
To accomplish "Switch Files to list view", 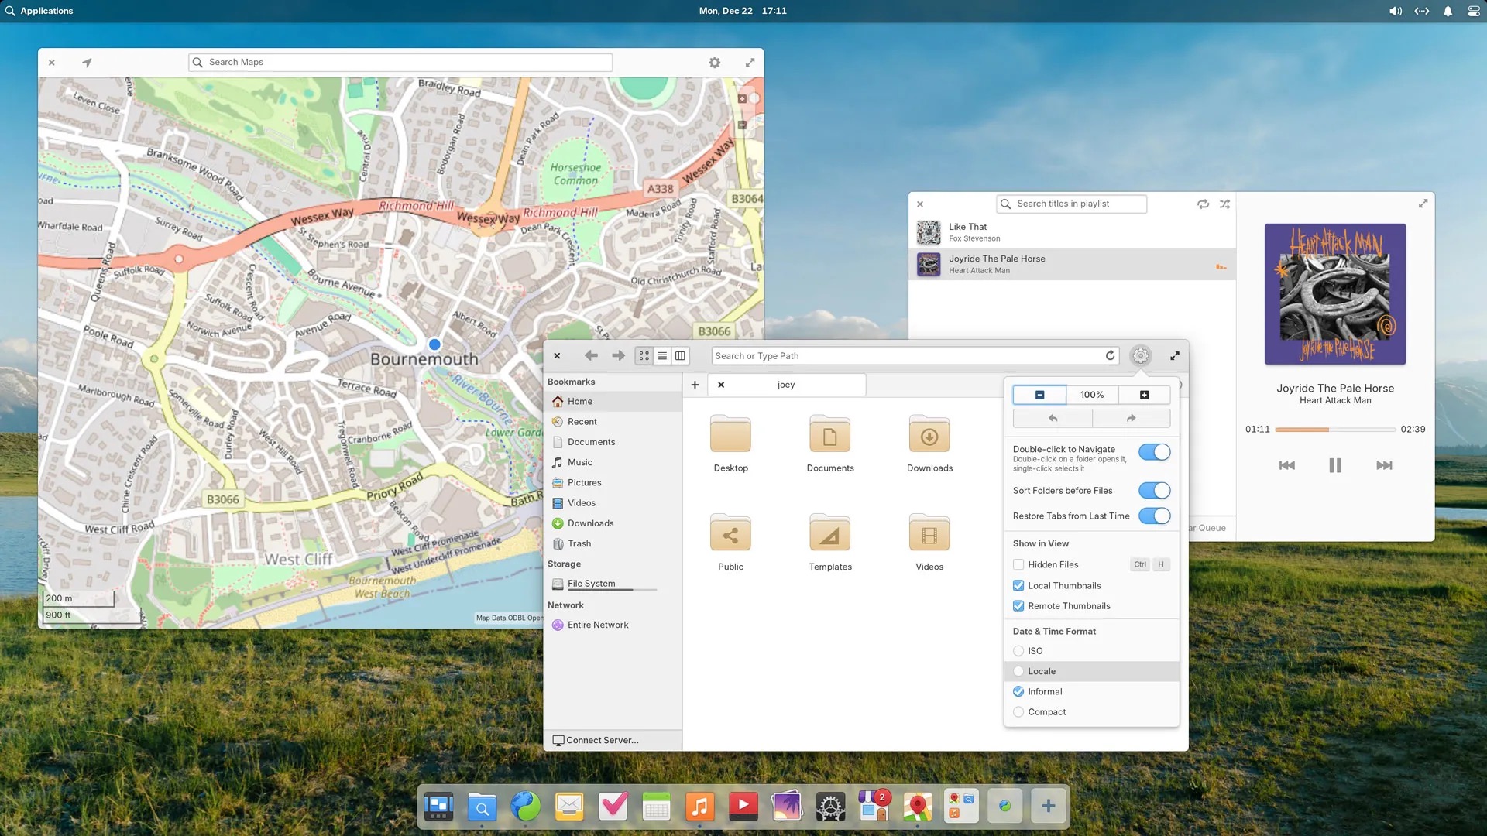I will pyautogui.click(x=662, y=356).
